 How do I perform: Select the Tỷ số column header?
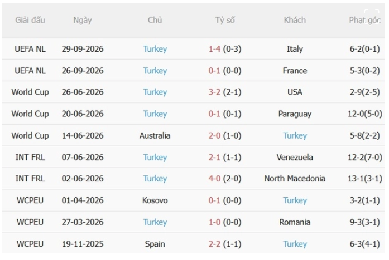(225, 20)
